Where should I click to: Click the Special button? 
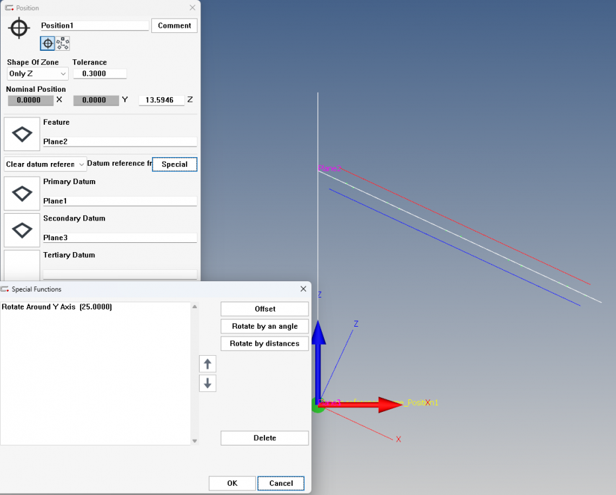coord(174,164)
